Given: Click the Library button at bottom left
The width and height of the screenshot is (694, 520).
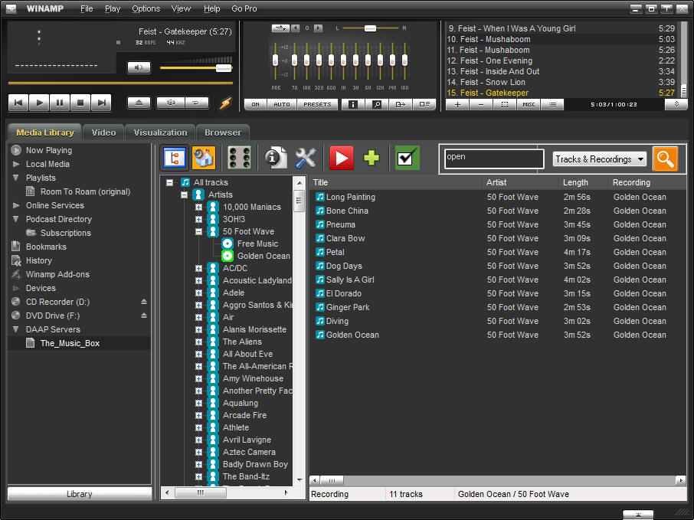Looking at the screenshot, I should (79, 494).
